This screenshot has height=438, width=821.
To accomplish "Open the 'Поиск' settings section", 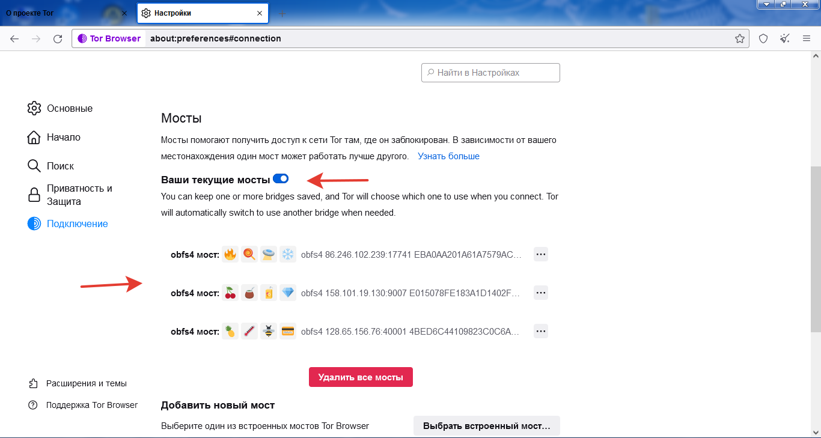I will coord(51,166).
